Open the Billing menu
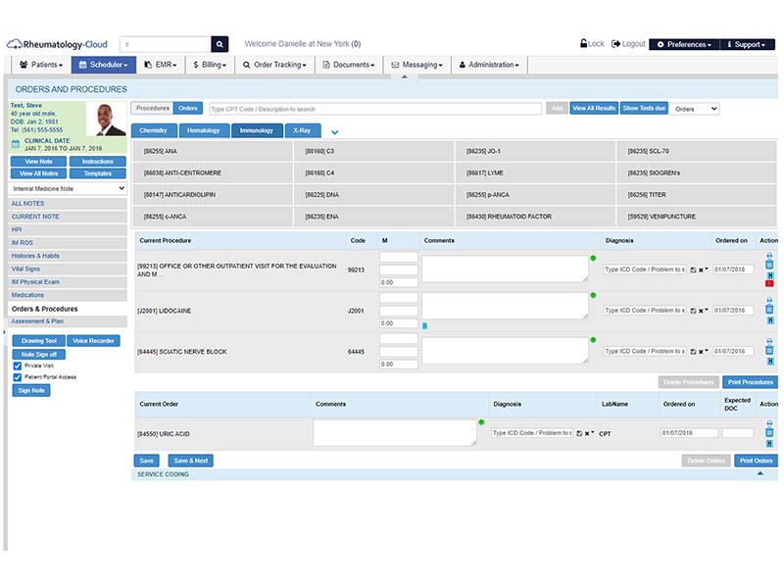Image resolution: width=784 pixels, height=588 pixels. click(x=210, y=65)
